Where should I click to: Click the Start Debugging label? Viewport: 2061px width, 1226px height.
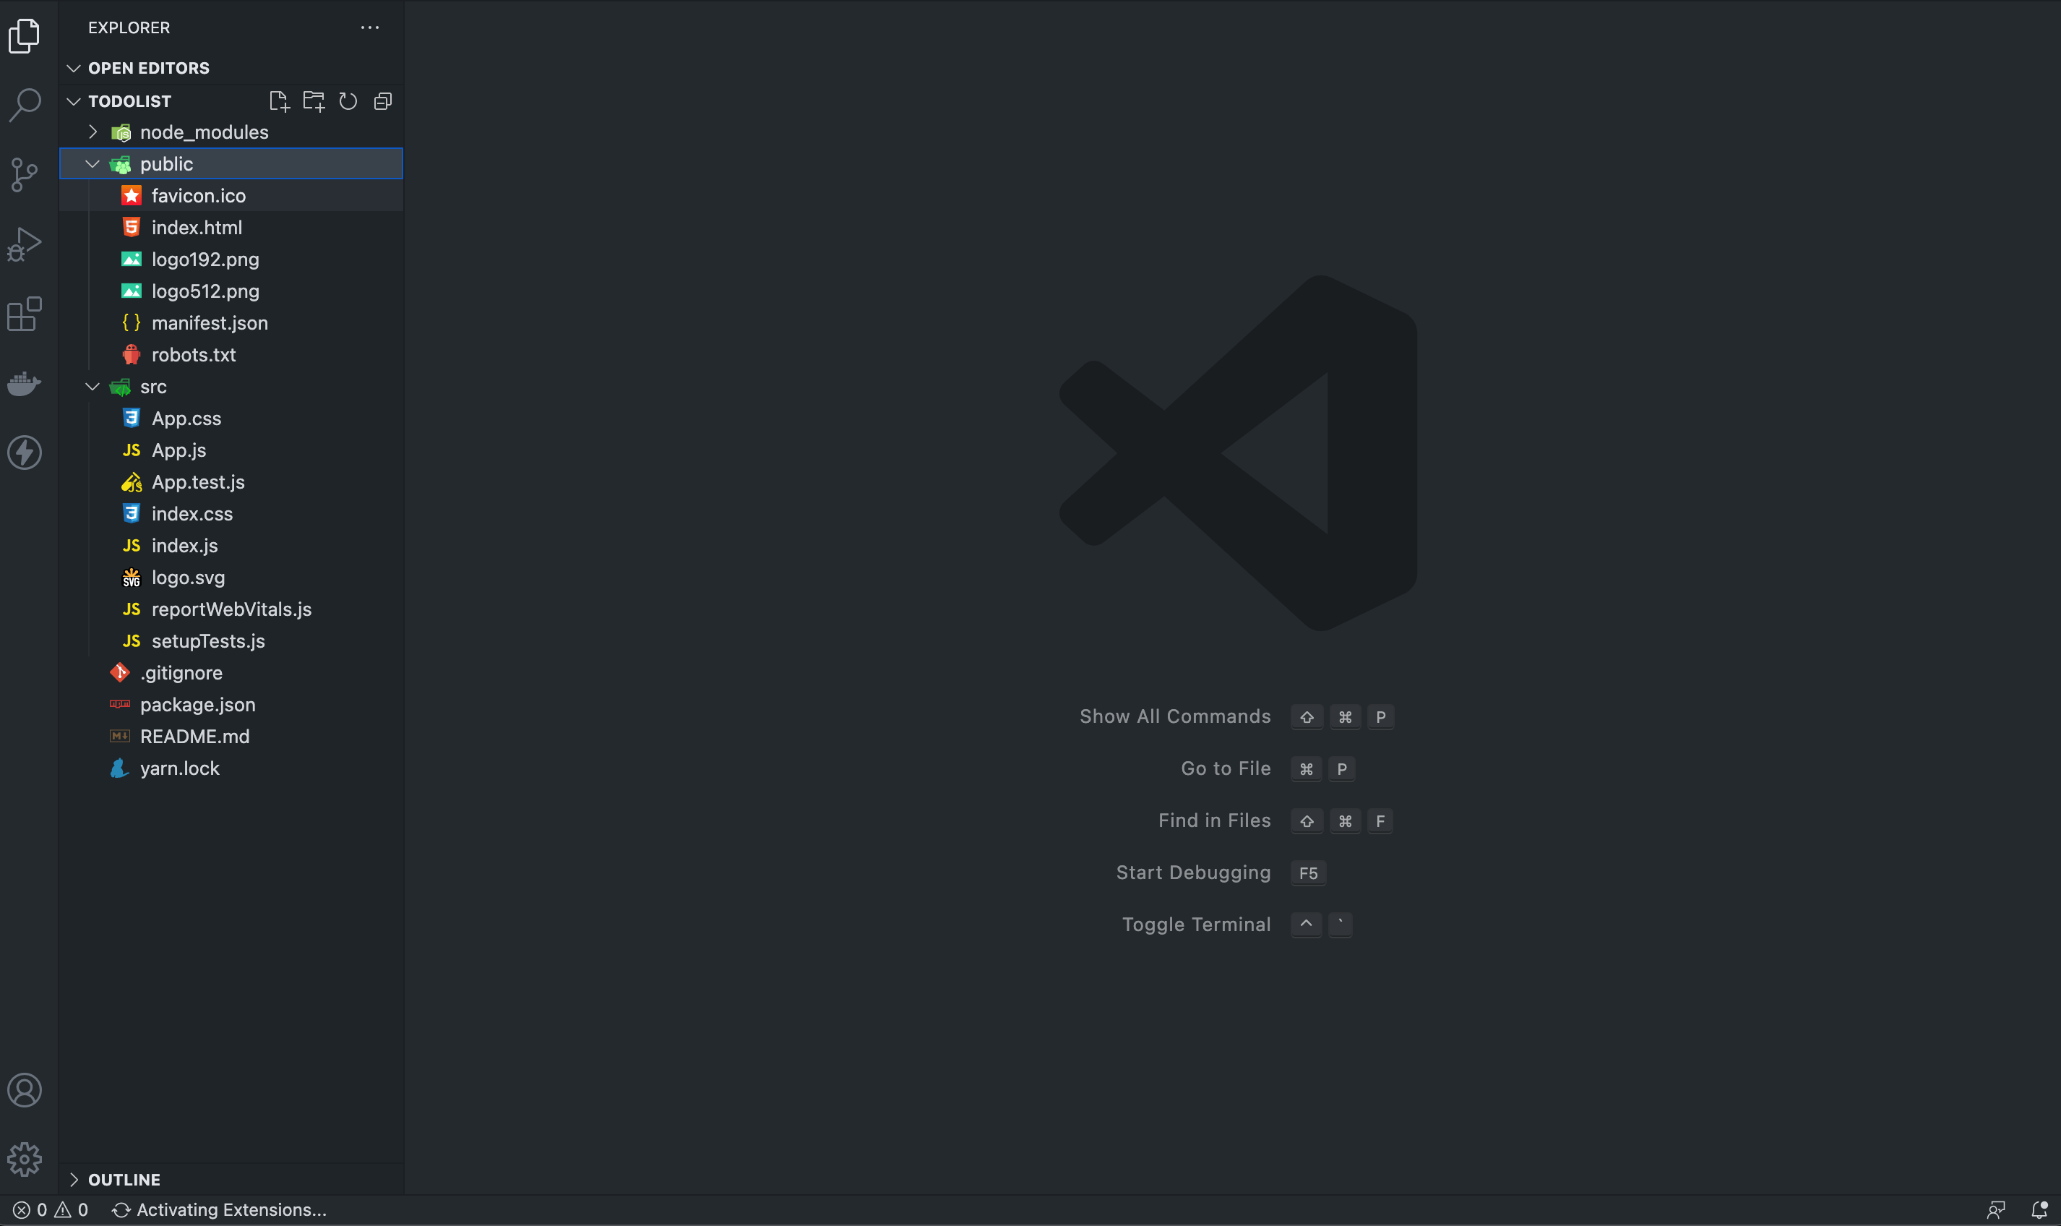point(1193,873)
